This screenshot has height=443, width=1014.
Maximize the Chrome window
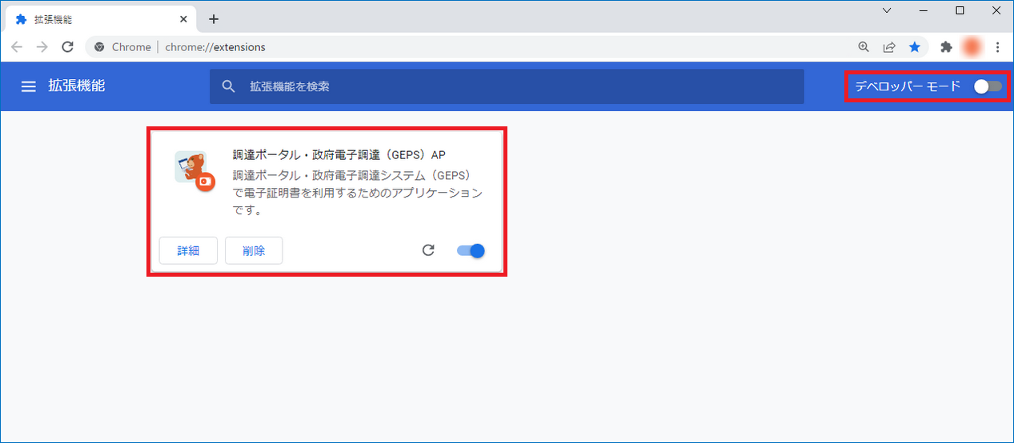coord(960,10)
